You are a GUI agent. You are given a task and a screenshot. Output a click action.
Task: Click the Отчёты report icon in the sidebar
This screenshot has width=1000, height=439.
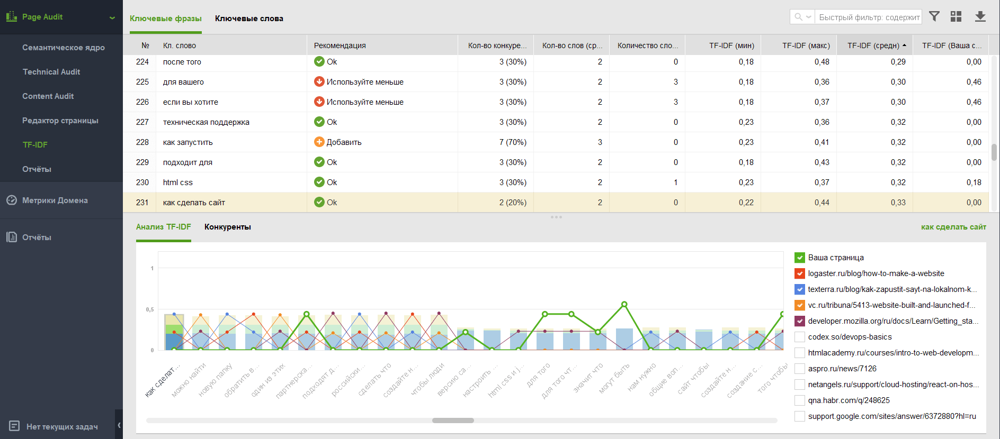coord(12,237)
